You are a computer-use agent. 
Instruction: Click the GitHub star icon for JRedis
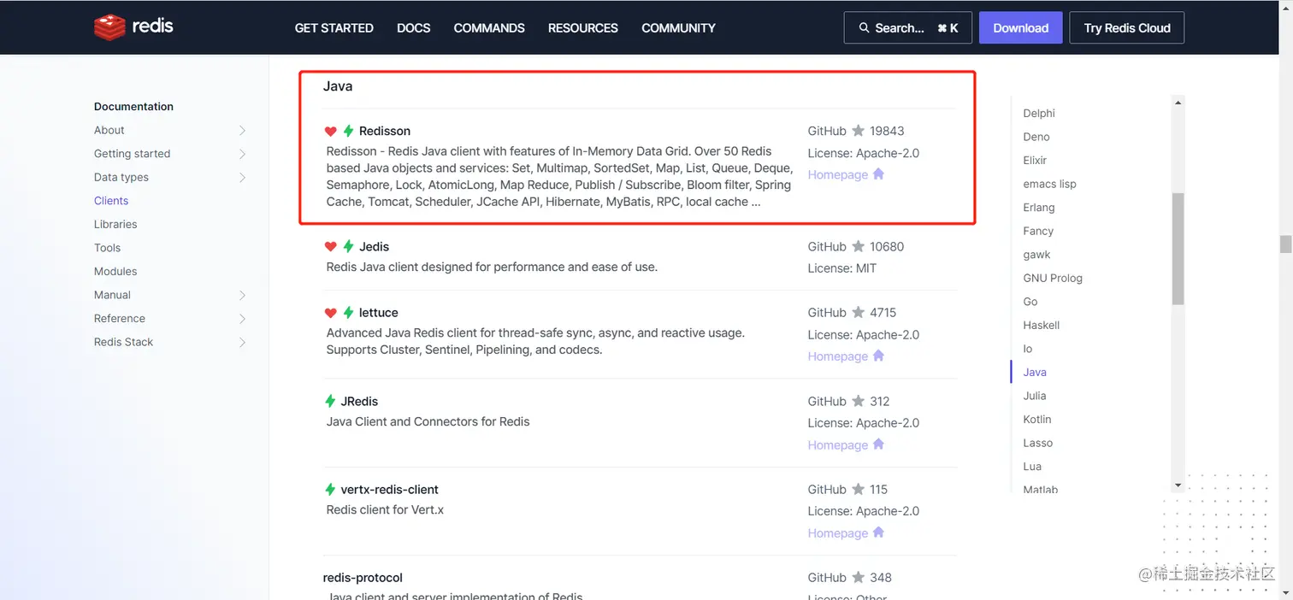859,401
